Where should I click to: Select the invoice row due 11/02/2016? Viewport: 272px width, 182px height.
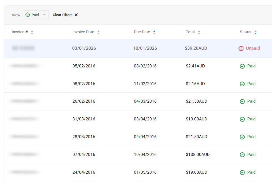pos(145,84)
